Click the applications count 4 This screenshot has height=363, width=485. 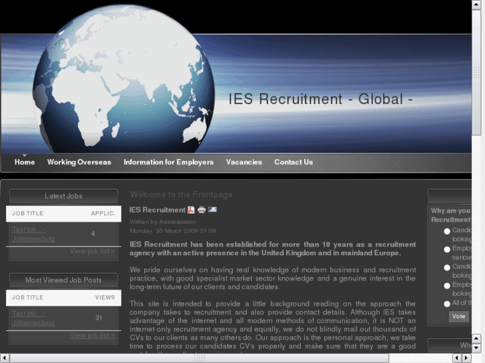coord(93,234)
